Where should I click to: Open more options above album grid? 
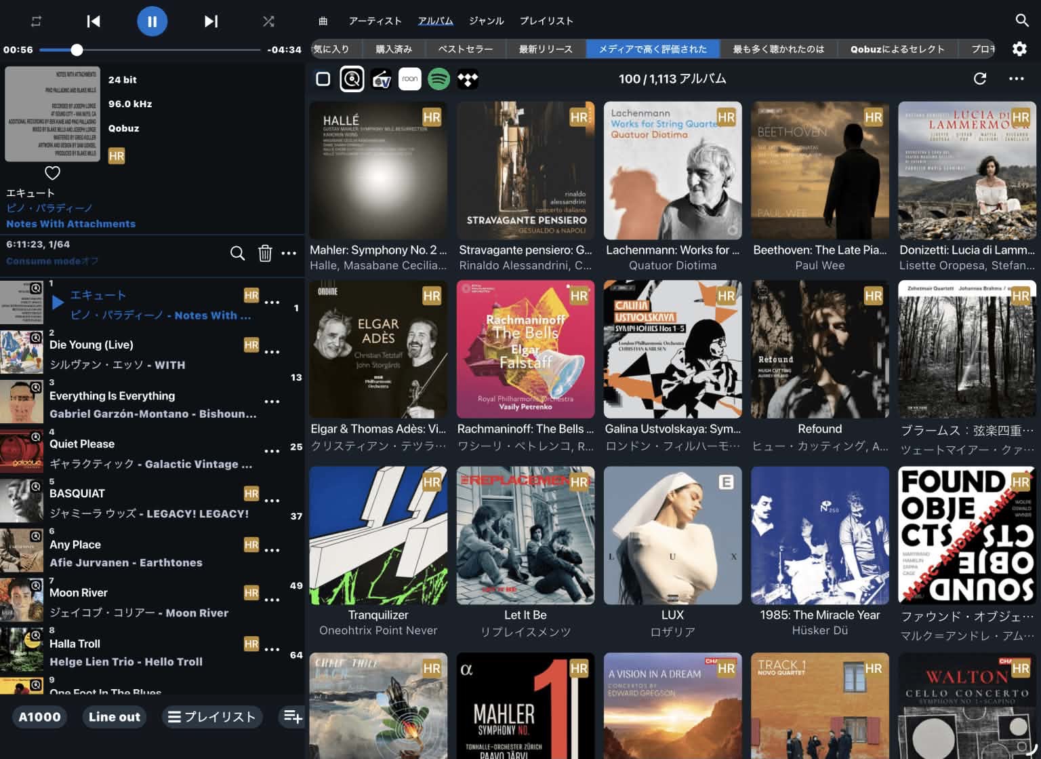pyautogui.click(x=1016, y=79)
